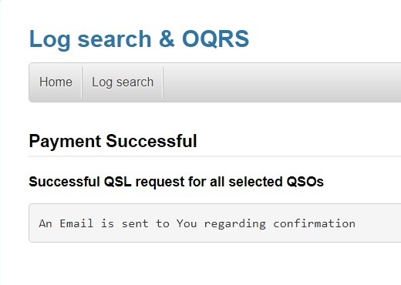Click the word QSL in the subheading
Image resolution: width=401 pixels, height=285 pixels.
(117, 182)
